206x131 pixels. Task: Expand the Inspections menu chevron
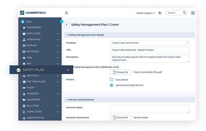pyautogui.click(x=58, y=112)
